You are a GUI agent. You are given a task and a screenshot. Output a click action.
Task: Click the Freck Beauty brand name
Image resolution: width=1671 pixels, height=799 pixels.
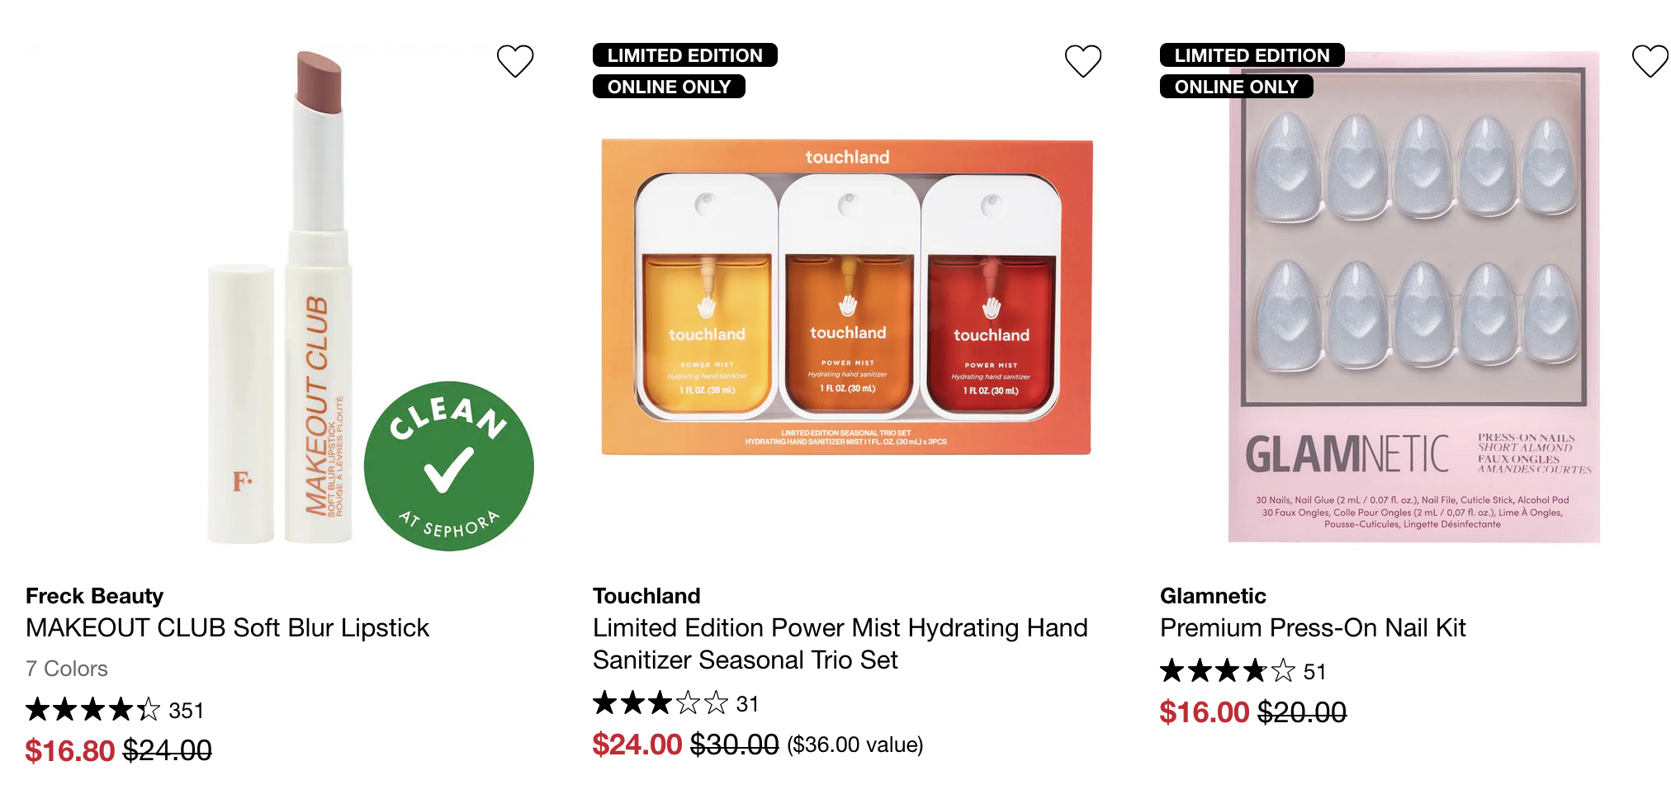[x=94, y=596]
